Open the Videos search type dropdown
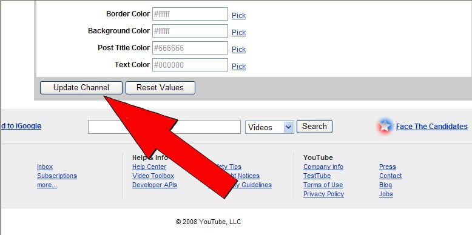This screenshot has height=235, width=472. tap(269, 127)
